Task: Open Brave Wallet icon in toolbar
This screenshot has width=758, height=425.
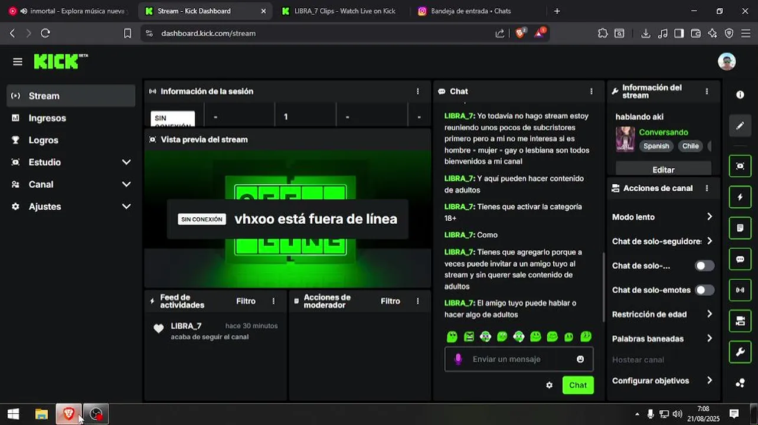Action: click(x=696, y=34)
